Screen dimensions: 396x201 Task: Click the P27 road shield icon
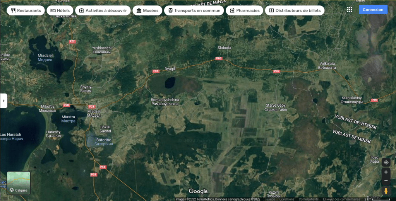click(72, 41)
